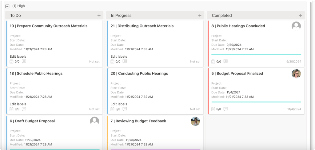The width and height of the screenshot is (315, 150).
Task: Open comments icon on card 21
Action: coord(125,61)
